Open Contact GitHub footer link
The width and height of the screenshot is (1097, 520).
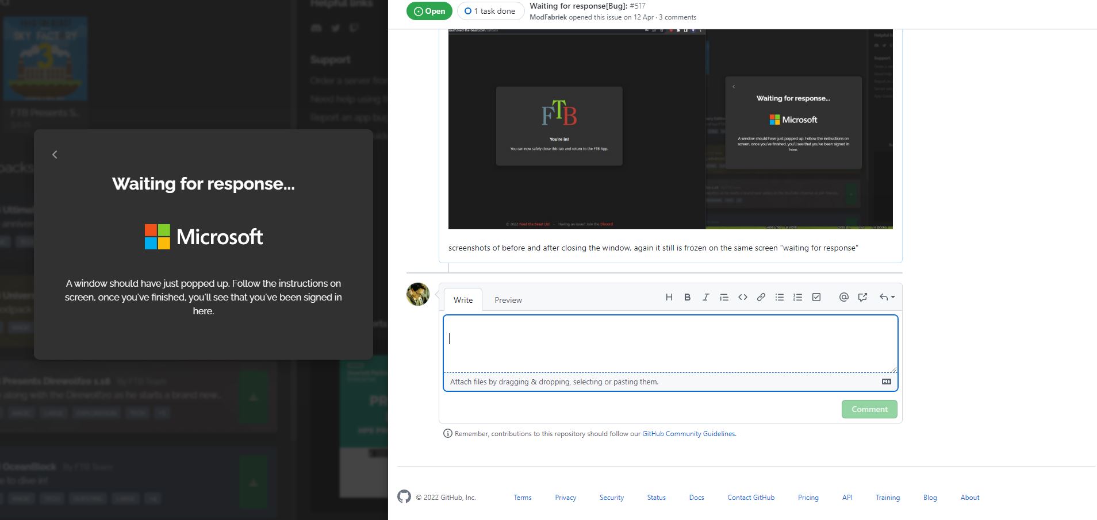click(751, 498)
